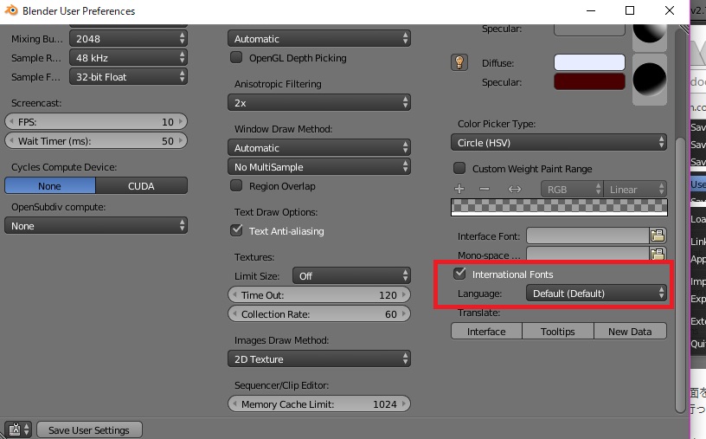Screen dimensions: 706x439
Task: Click Save User Settings button
Action: click(89, 430)
